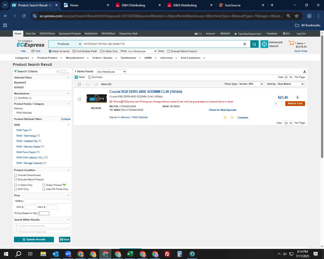Open Product Finders menu
The width and height of the screenshot is (324, 259).
(x=49, y=58)
